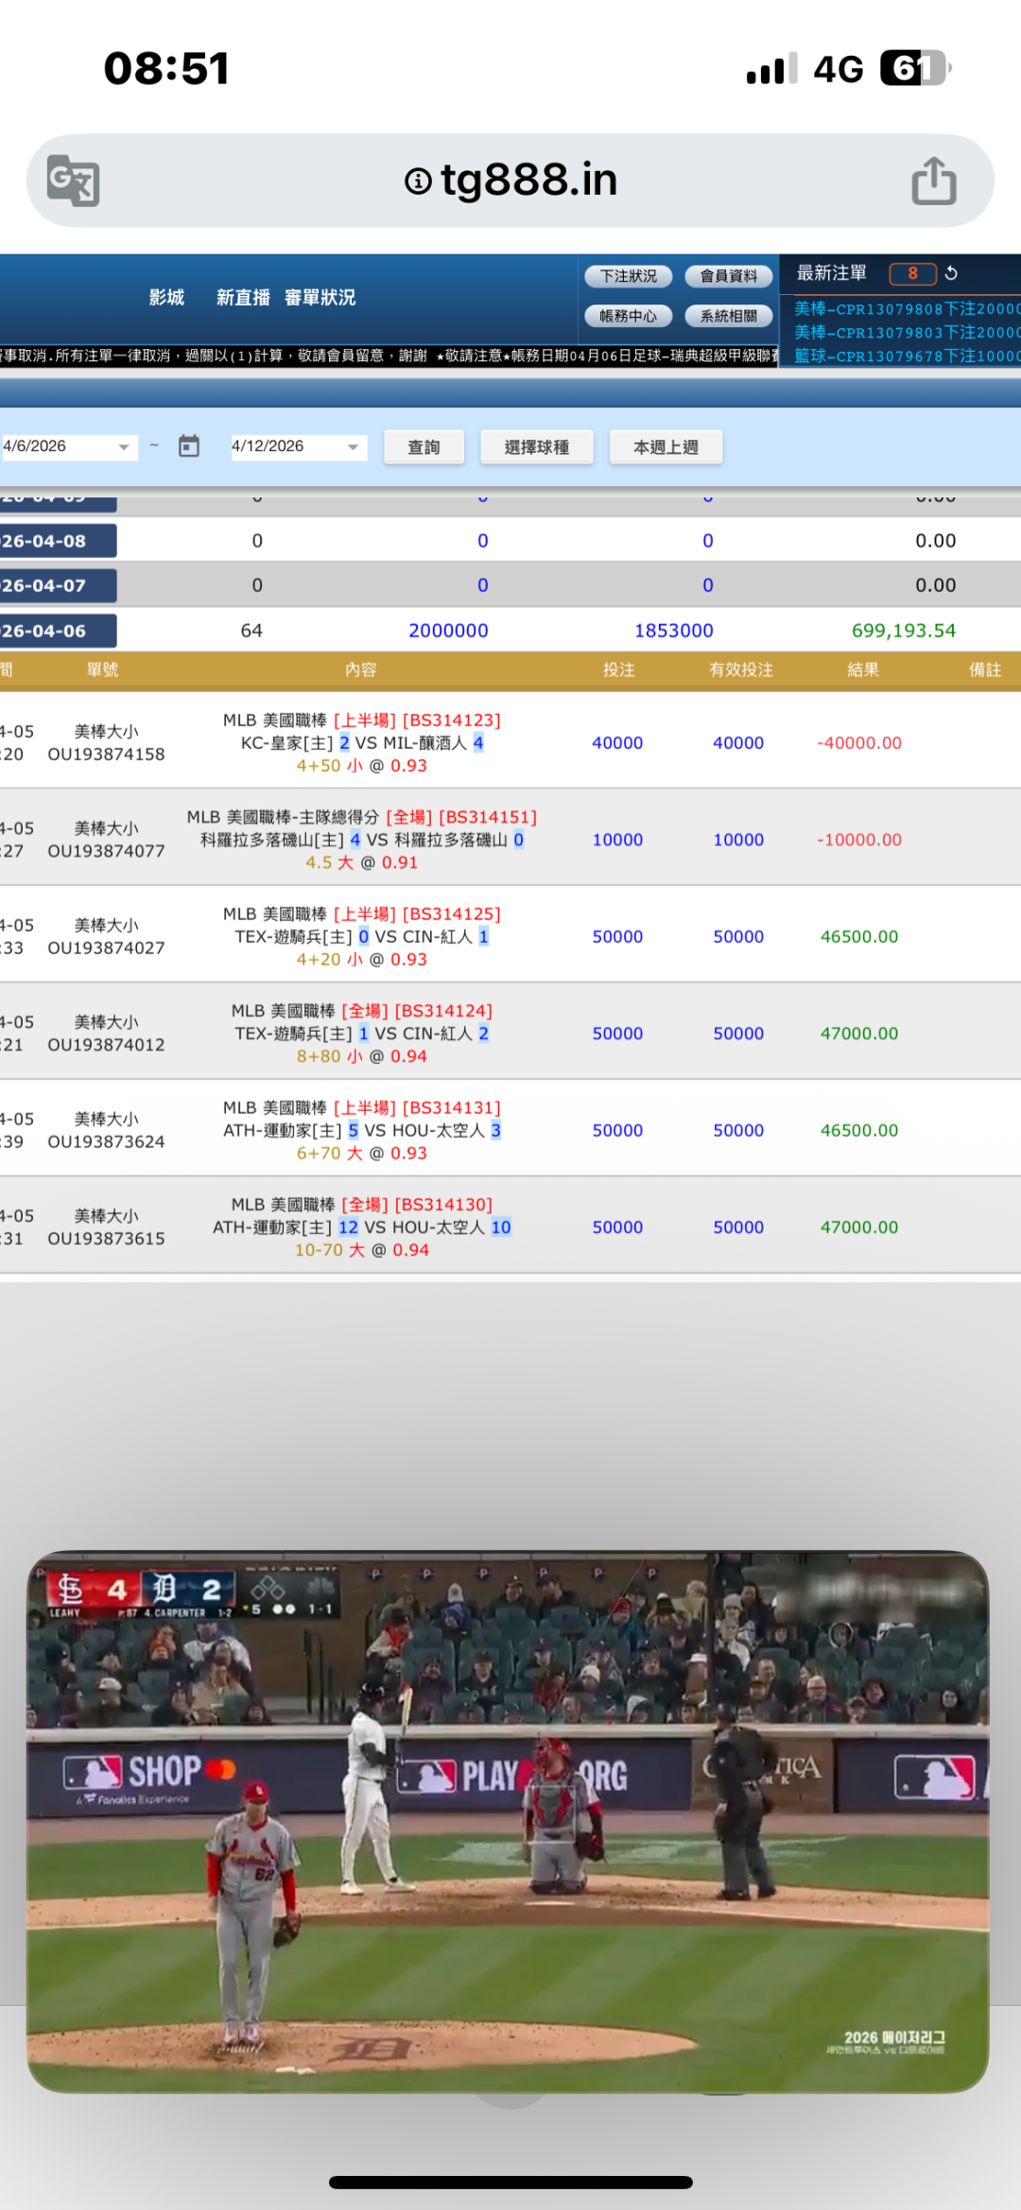Viewport: 1021px width, 2210px height.
Task: Click the 會員資料 button
Action: point(728,276)
